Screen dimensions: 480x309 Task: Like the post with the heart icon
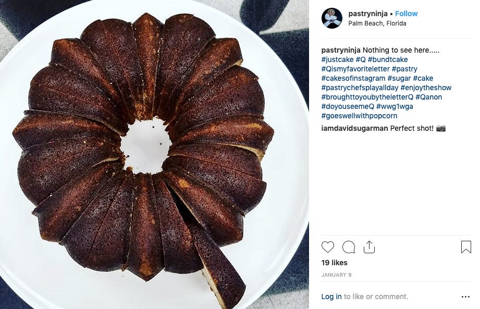click(x=327, y=247)
